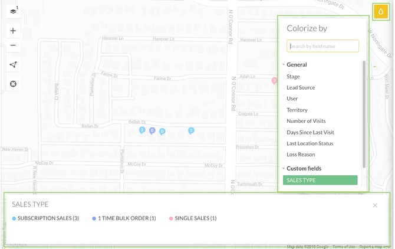The width and height of the screenshot is (395, 249).
Task: Colorize by Territory
Action: [x=297, y=110]
